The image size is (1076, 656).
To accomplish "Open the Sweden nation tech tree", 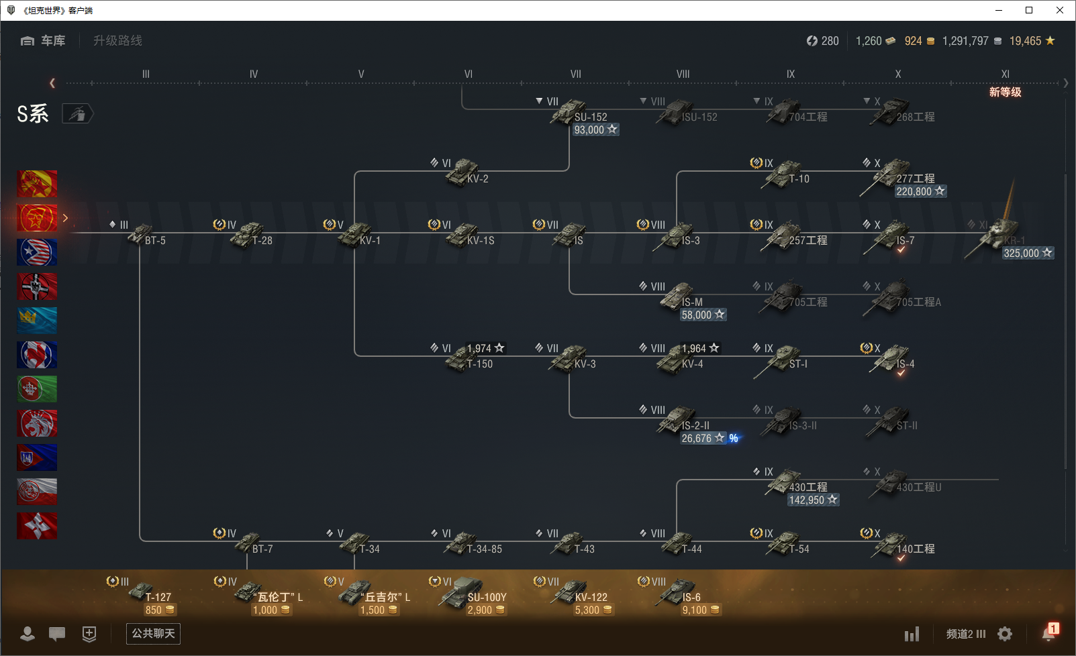I will 37,321.
